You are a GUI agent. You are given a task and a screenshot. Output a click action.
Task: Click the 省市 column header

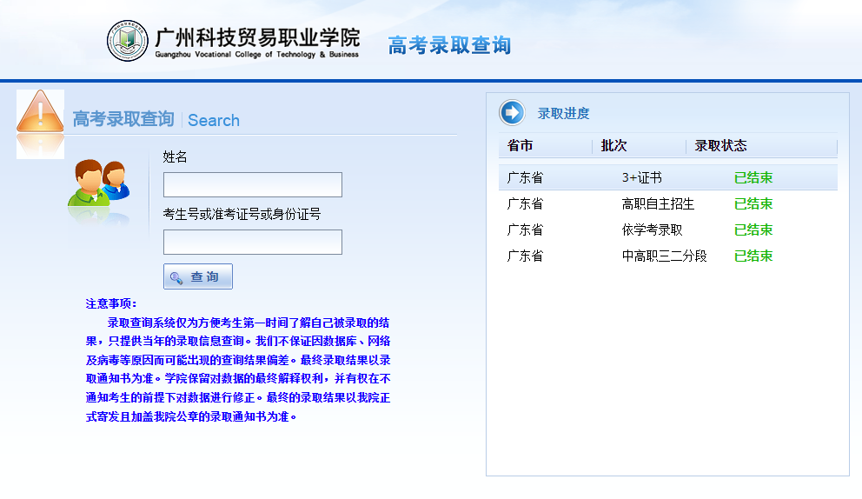coord(520,146)
